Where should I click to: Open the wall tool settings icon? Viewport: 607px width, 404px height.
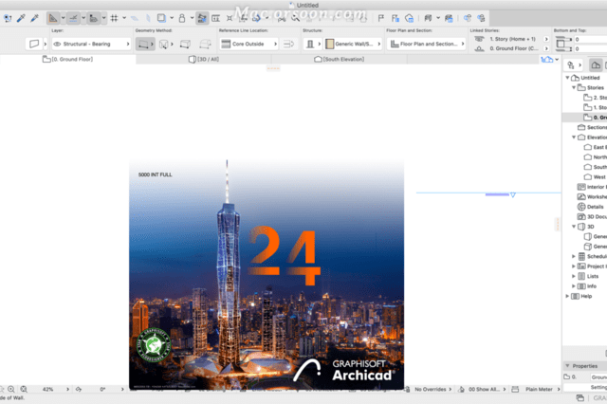[x=34, y=44]
